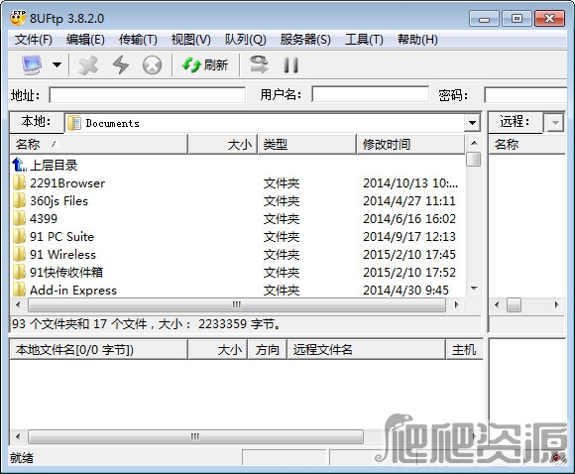Open the 视图(V) menu
The image size is (575, 474).
pyautogui.click(x=191, y=40)
